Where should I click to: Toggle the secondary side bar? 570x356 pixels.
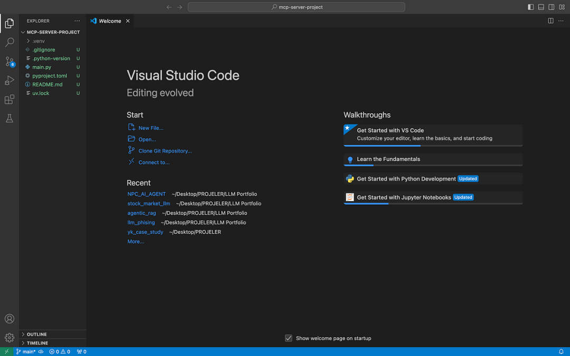pos(552,7)
